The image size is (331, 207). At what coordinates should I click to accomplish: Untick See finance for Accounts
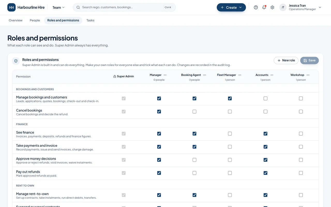[265, 134]
